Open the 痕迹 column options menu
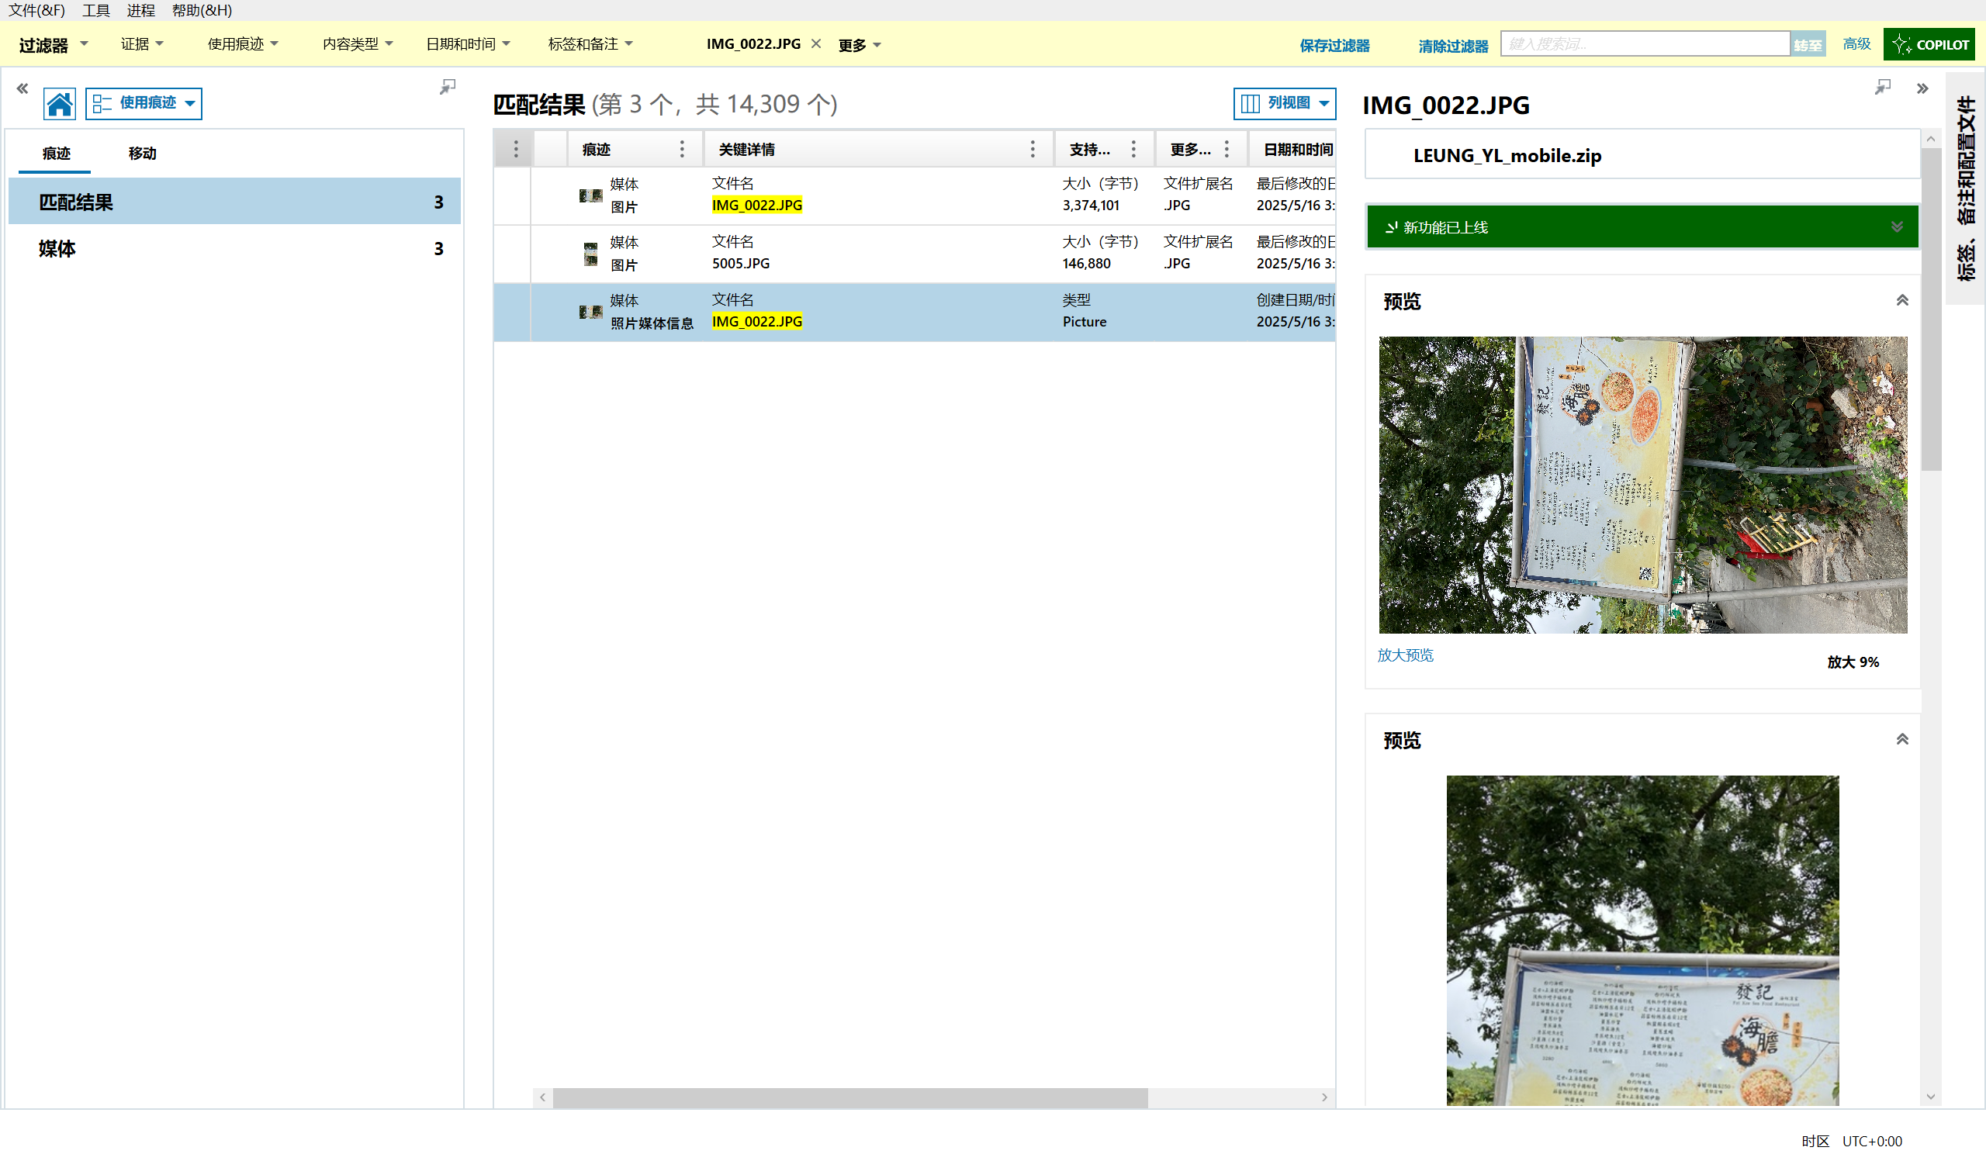The image size is (1986, 1168). (682, 149)
